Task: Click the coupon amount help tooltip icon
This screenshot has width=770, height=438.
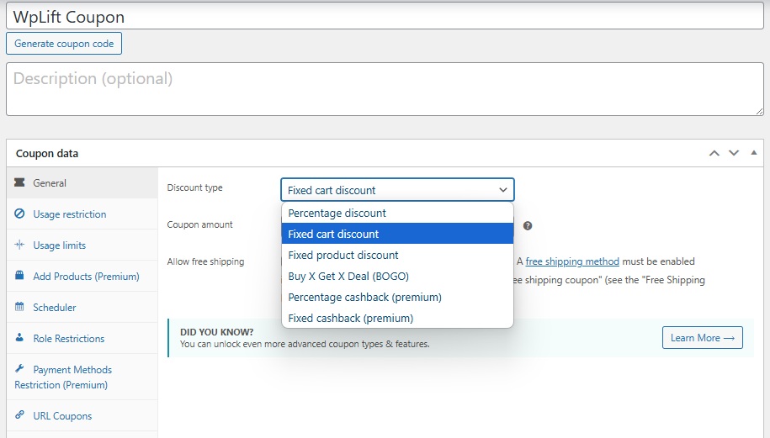Action: click(x=528, y=225)
